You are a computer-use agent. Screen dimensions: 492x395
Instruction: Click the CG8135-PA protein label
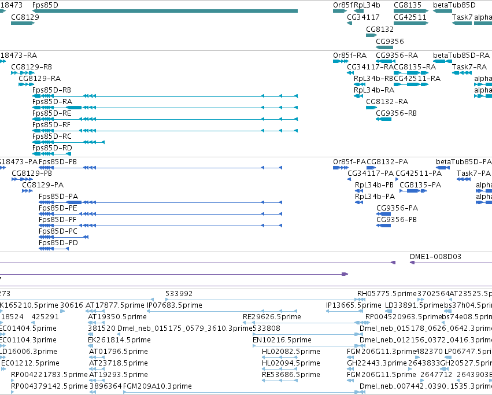click(420, 185)
